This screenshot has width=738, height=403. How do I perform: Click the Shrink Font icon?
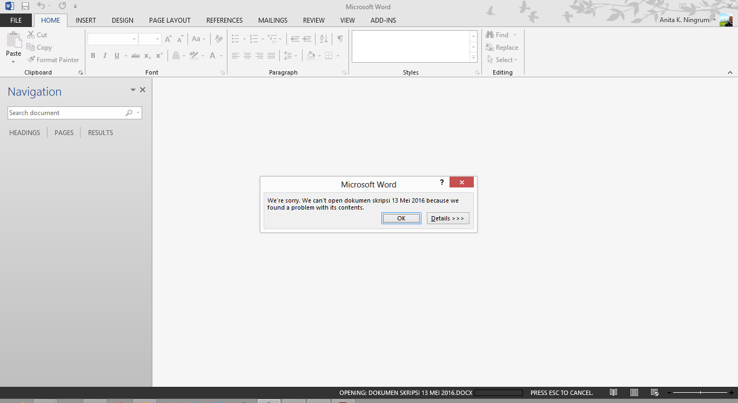pyautogui.click(x=180, y=39)
